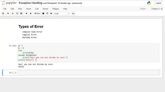165x92 pixels.
Task: Click the Jupyter logo
Action: tap(9, 3)
